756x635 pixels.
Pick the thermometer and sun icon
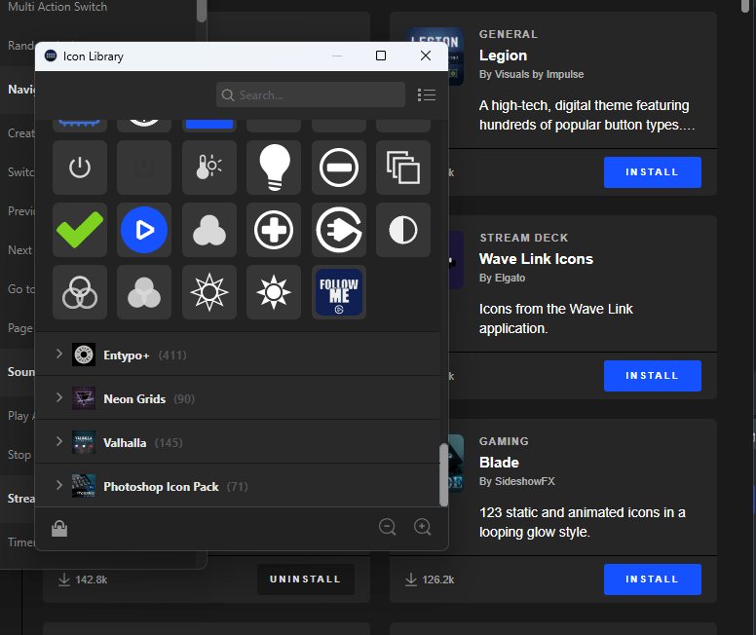click(x=209, y=168)
